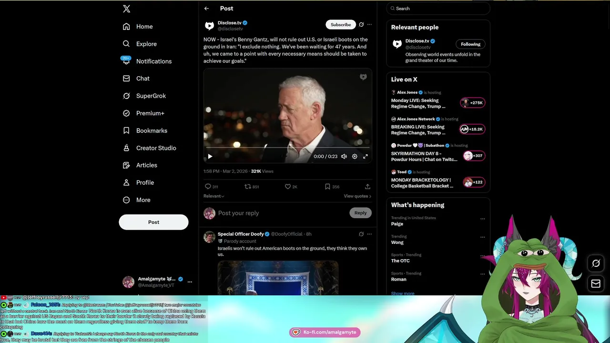Open Alex Jones Monday LIVE stream

pos(418,103)
